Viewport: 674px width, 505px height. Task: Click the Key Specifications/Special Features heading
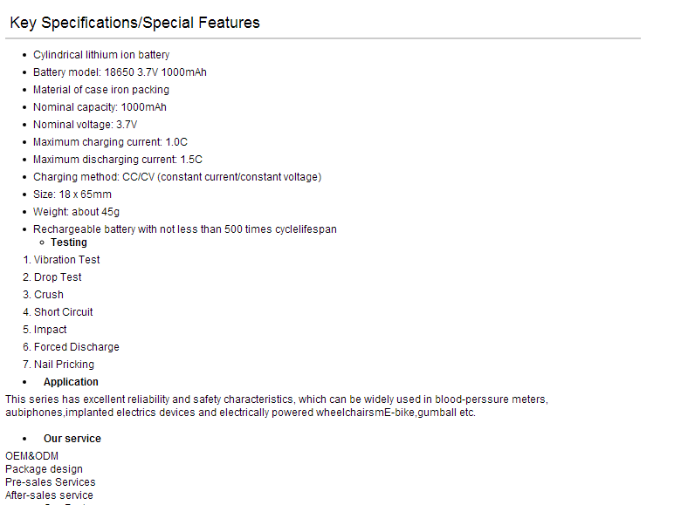(x=134, y=23)
